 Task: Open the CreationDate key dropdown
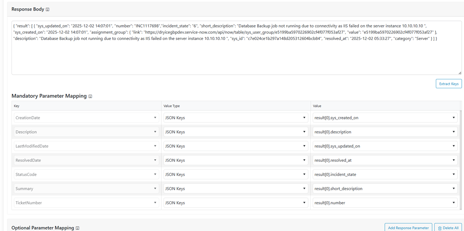click(x=86, y=118)
